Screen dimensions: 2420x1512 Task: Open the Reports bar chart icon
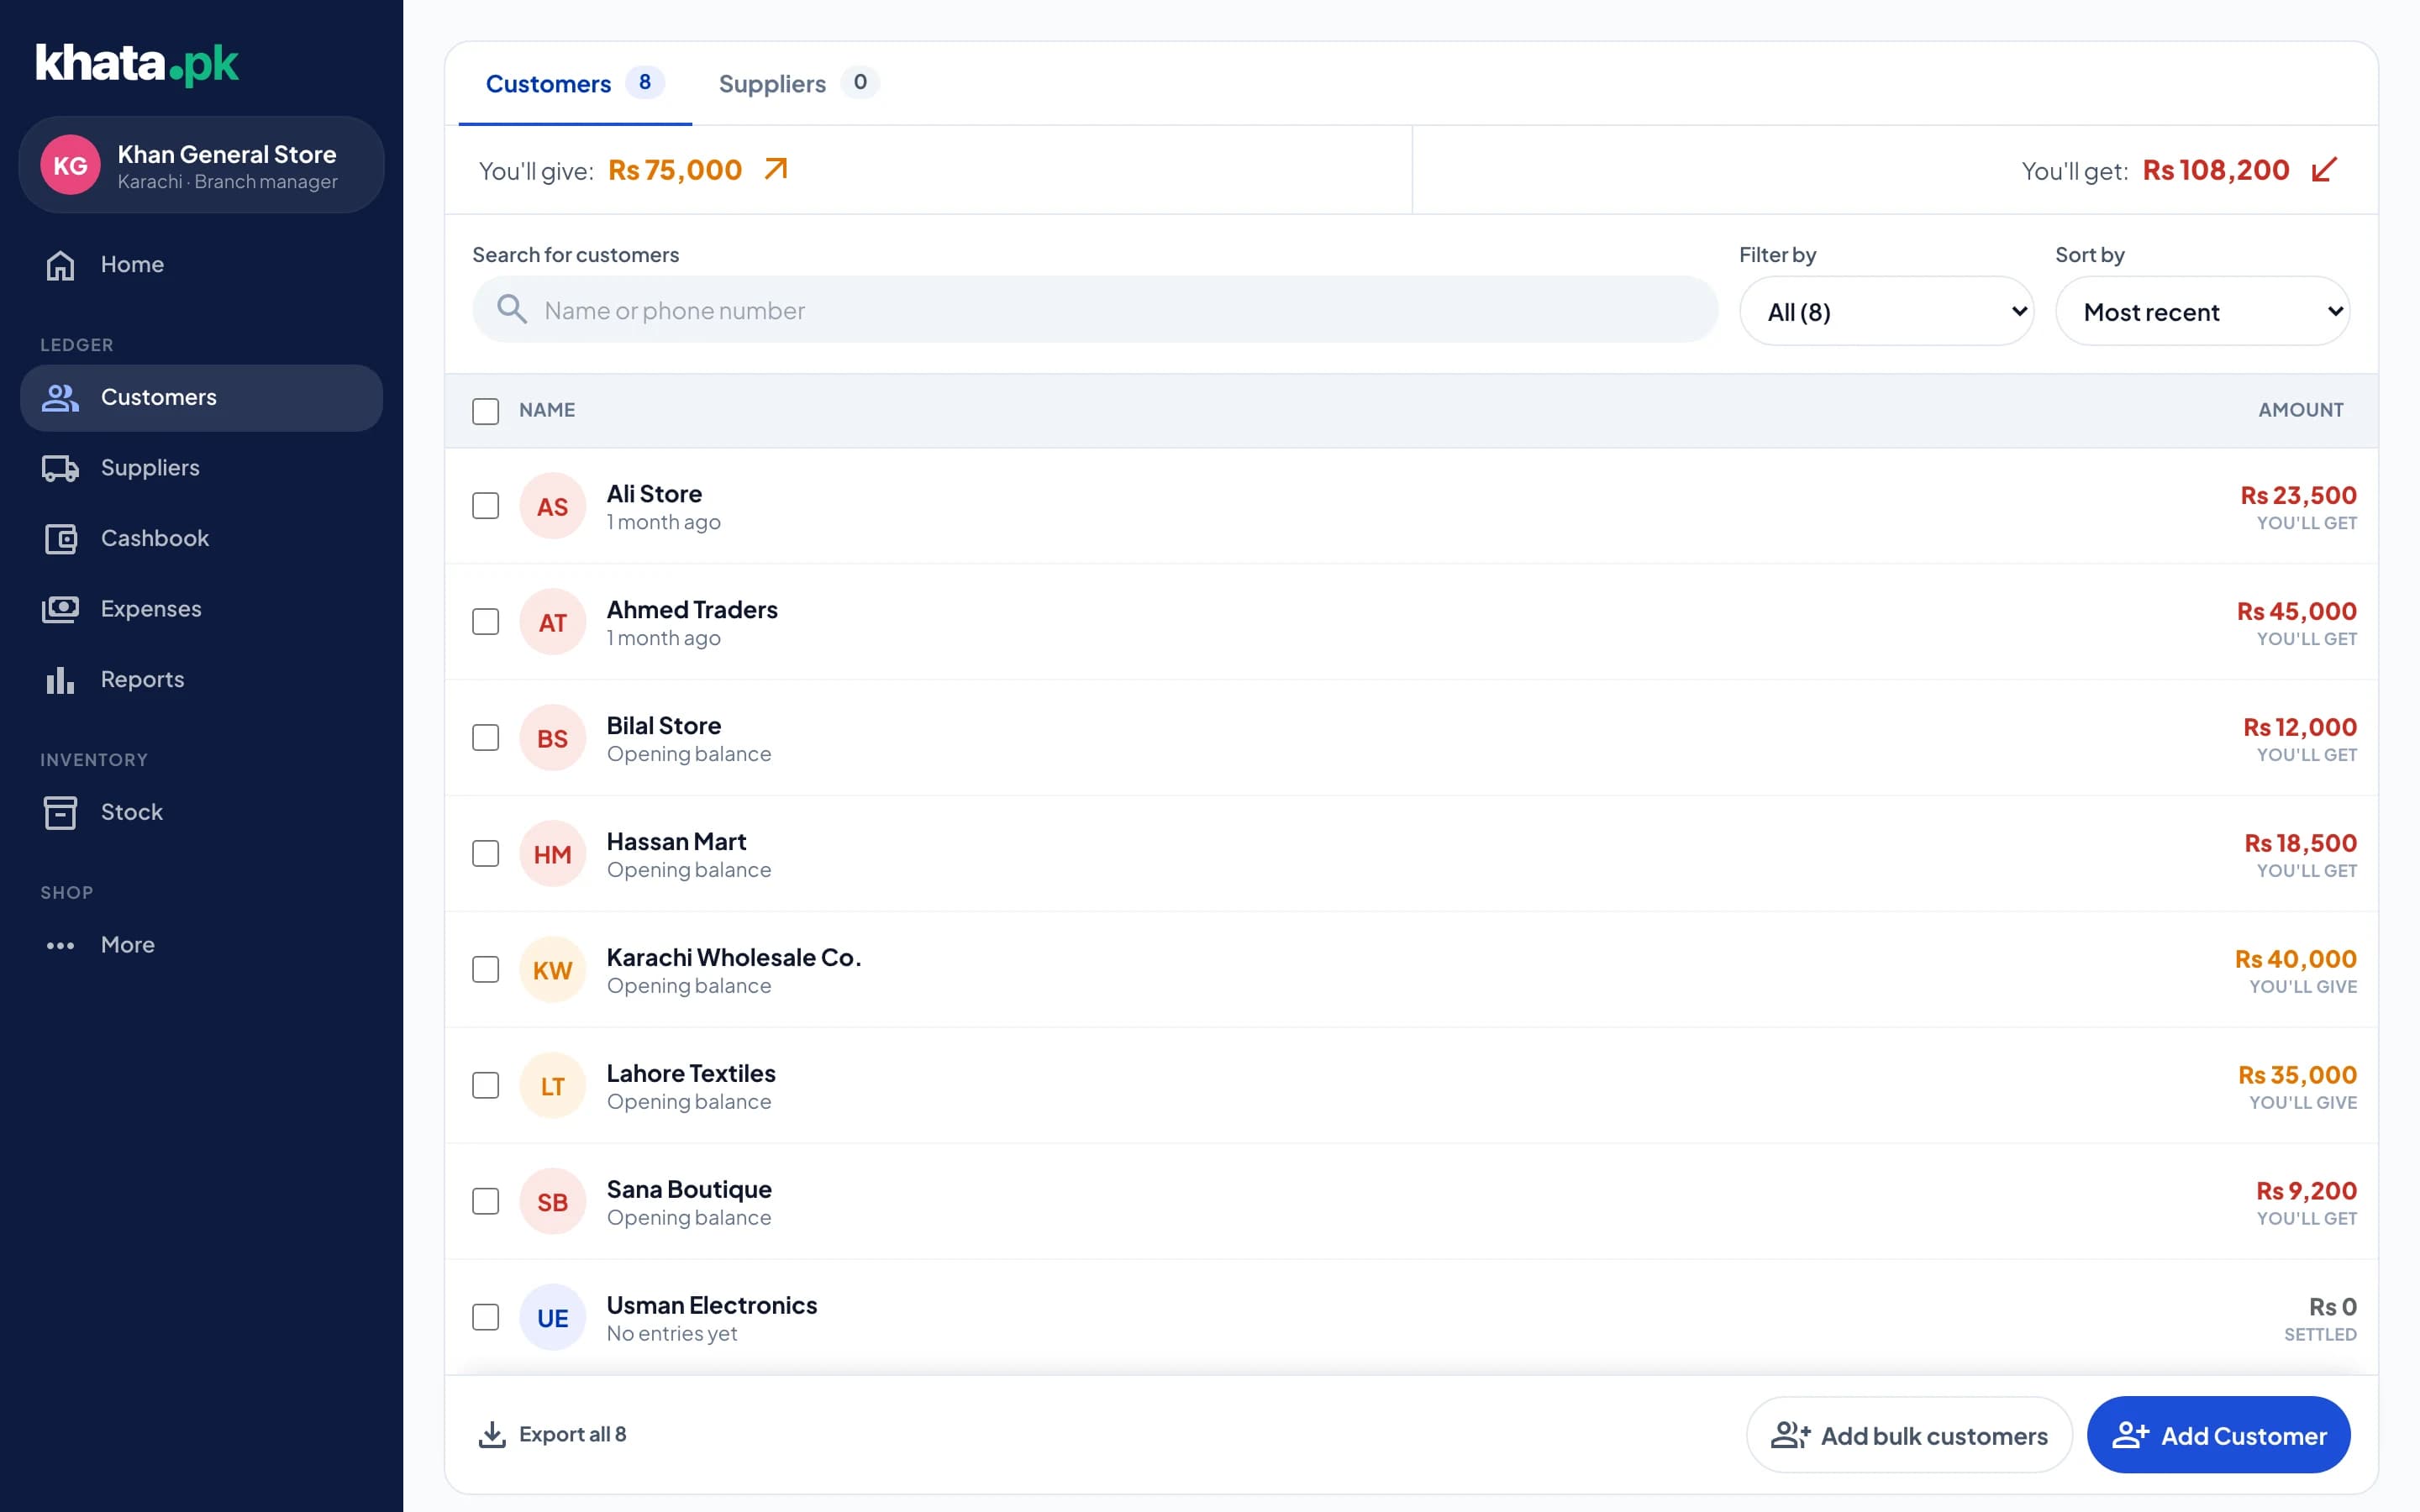(x=60, y=680)
